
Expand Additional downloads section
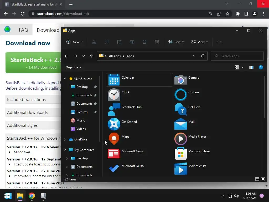click(x=33, y=112)
